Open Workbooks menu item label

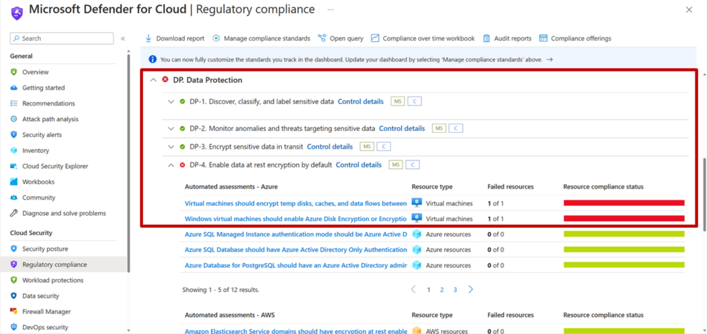click(x=39, y=182)
